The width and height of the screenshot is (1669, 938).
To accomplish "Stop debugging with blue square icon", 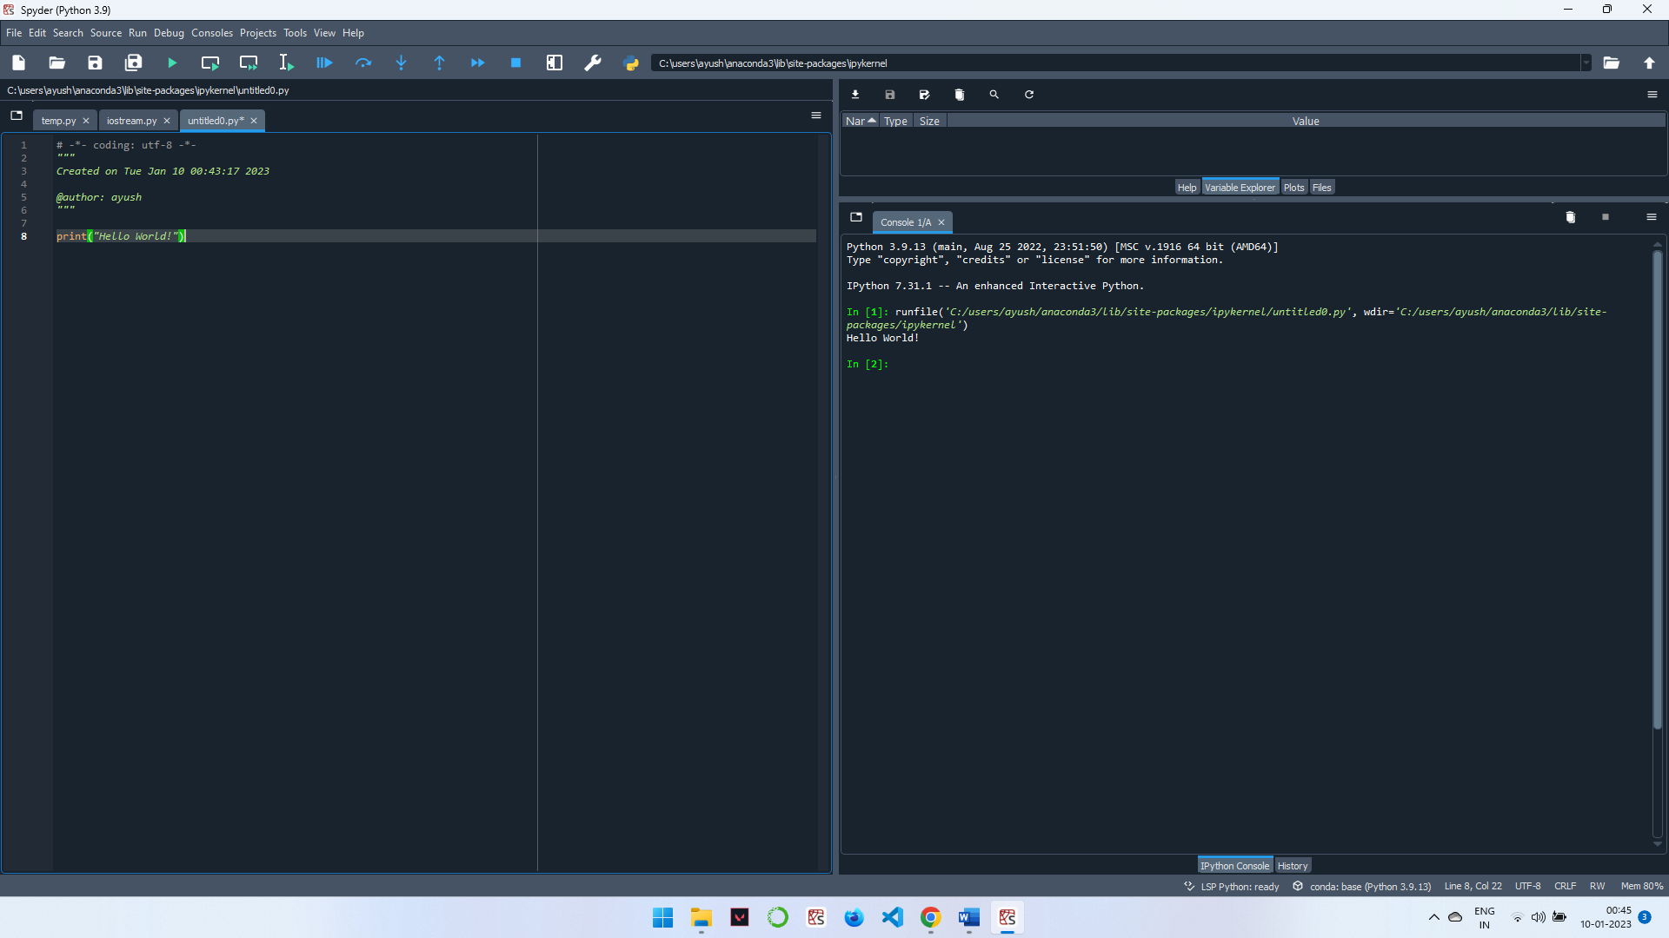I will 515,63.
